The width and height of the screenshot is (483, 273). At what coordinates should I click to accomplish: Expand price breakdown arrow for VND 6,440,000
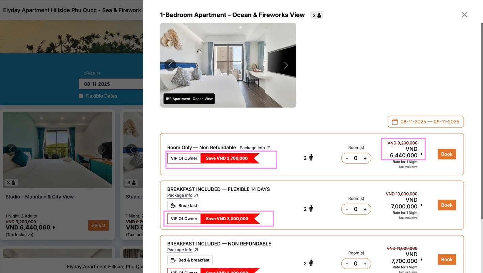coord(421,154)
